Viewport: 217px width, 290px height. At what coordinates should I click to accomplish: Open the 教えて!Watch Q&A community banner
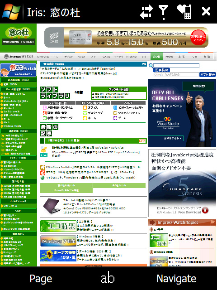[x=19, y=70]
